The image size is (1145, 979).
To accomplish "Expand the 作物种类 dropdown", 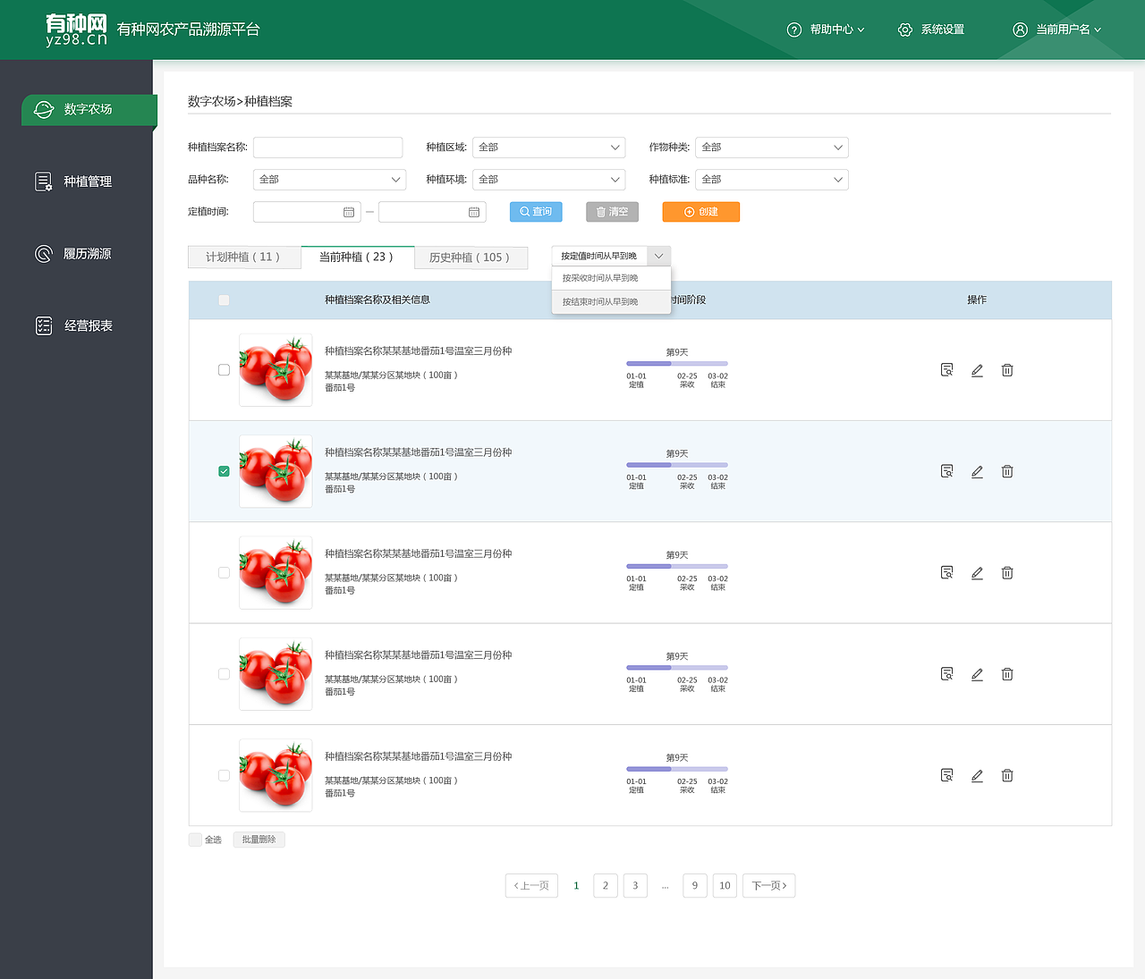I will 771,148.
